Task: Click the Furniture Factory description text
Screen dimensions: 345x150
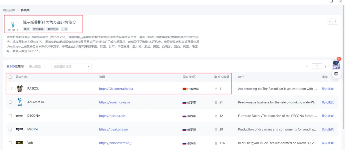Action: click(x=278, y=116)
